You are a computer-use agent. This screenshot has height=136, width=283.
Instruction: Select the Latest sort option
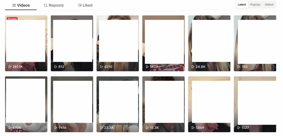(x=242, y=5)
